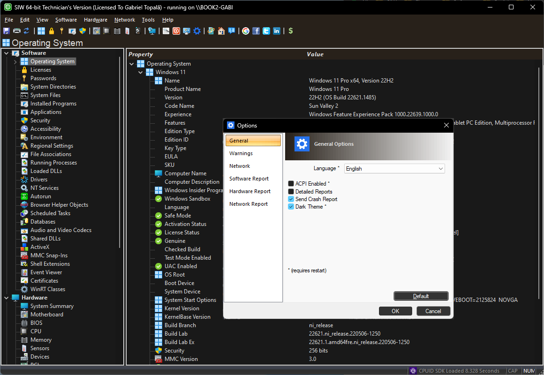544x375 pixels.
Task: Click Cancel in the Options dialog
Action: [433, 311]
